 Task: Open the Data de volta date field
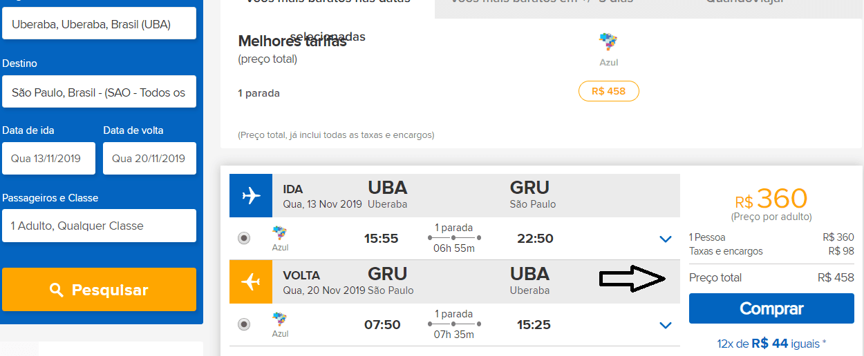pos(149,158)
